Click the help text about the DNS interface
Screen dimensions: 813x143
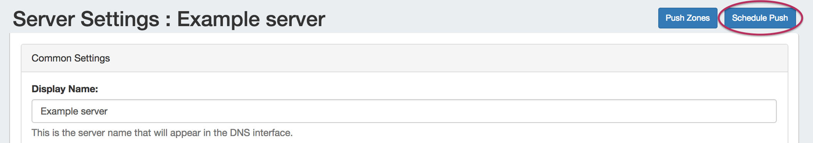(x=162, y=133)
